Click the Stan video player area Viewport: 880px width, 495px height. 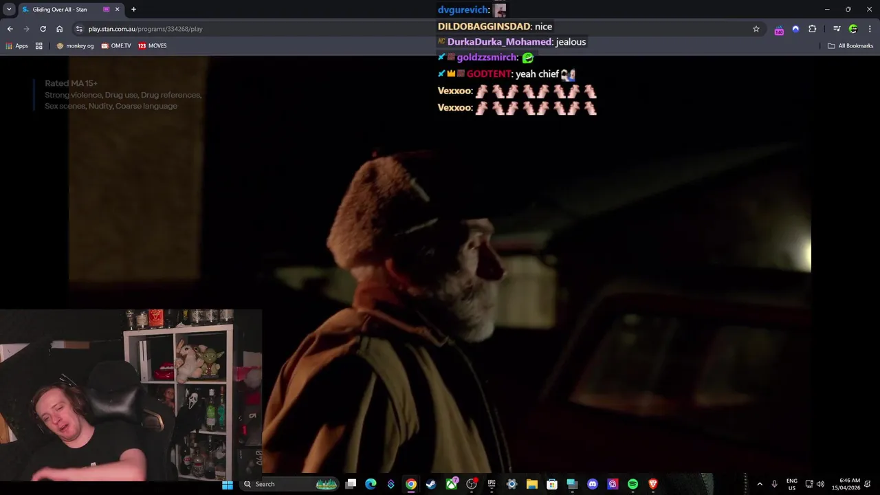coord(440,265)
